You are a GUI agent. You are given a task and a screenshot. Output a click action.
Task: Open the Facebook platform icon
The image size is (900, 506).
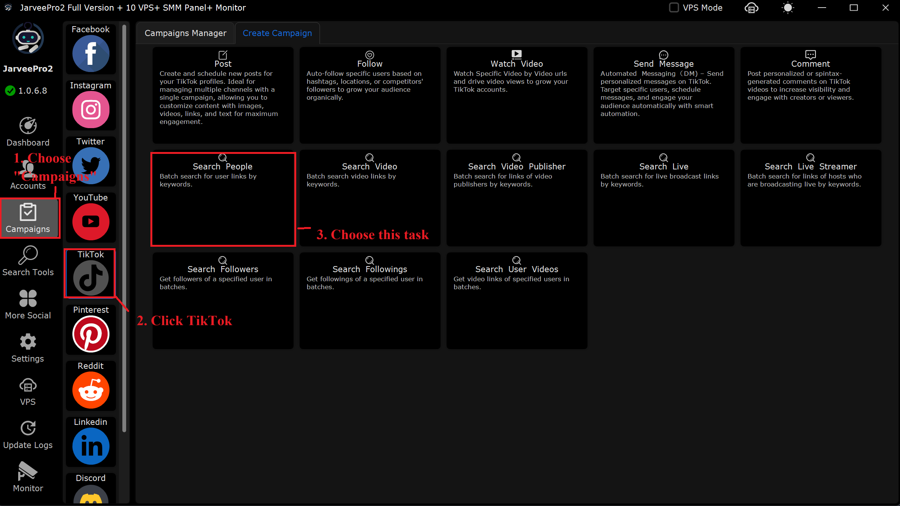click(91, 53)
